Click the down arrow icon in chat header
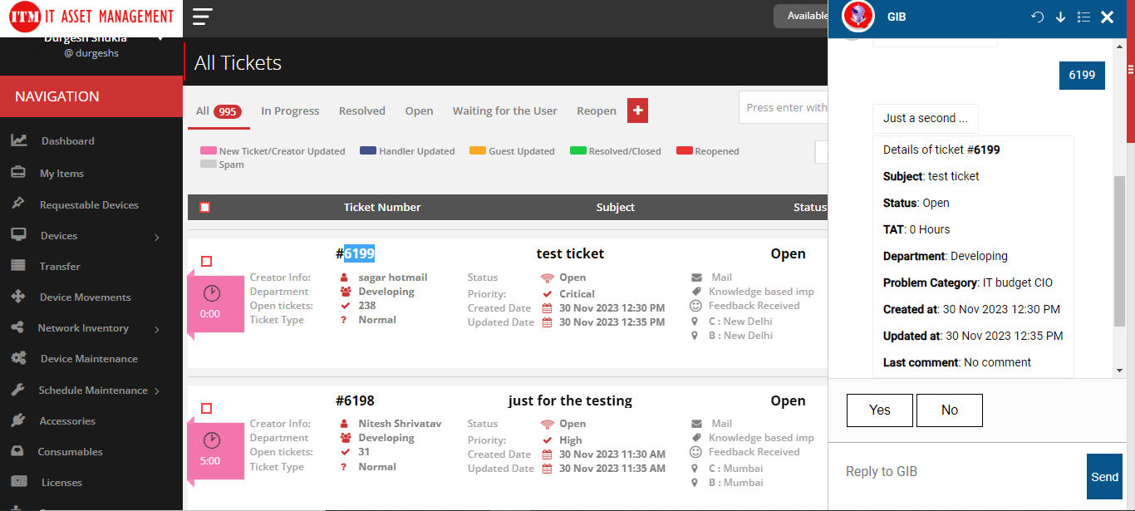 point(1060,17)
